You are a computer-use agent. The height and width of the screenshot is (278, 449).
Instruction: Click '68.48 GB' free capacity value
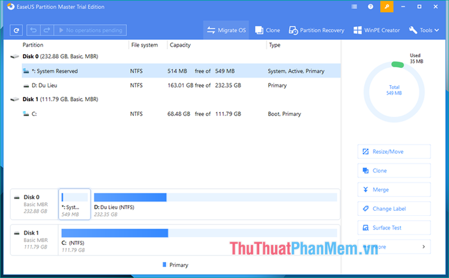click(179, 114)
